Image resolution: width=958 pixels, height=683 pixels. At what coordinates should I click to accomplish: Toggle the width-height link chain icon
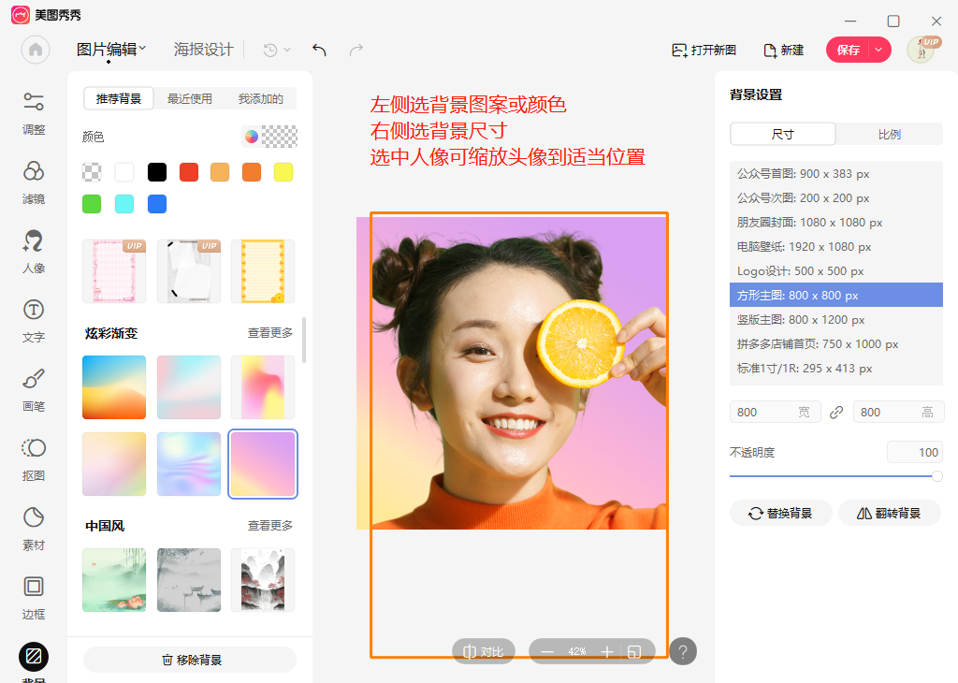835,412
